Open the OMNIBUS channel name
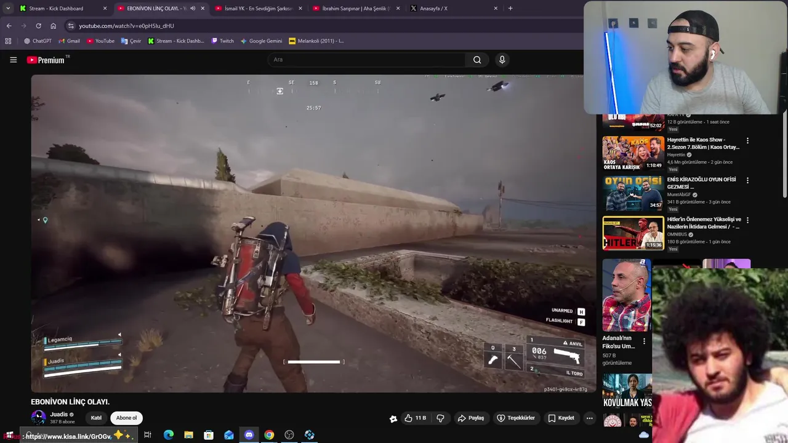The width and height of the screenshot is (788, 443). [x=677, y=234]
